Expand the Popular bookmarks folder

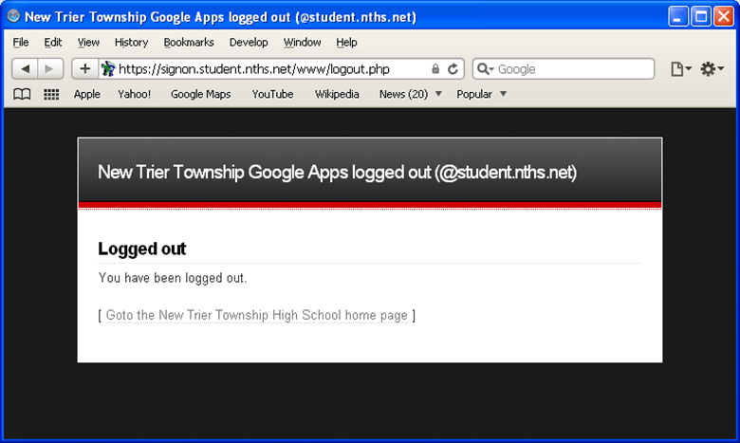481,94
